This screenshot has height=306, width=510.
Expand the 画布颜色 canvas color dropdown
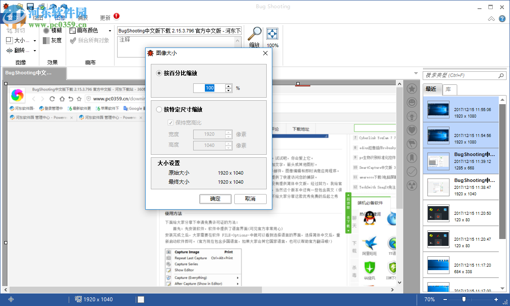(x=110, y=31)
